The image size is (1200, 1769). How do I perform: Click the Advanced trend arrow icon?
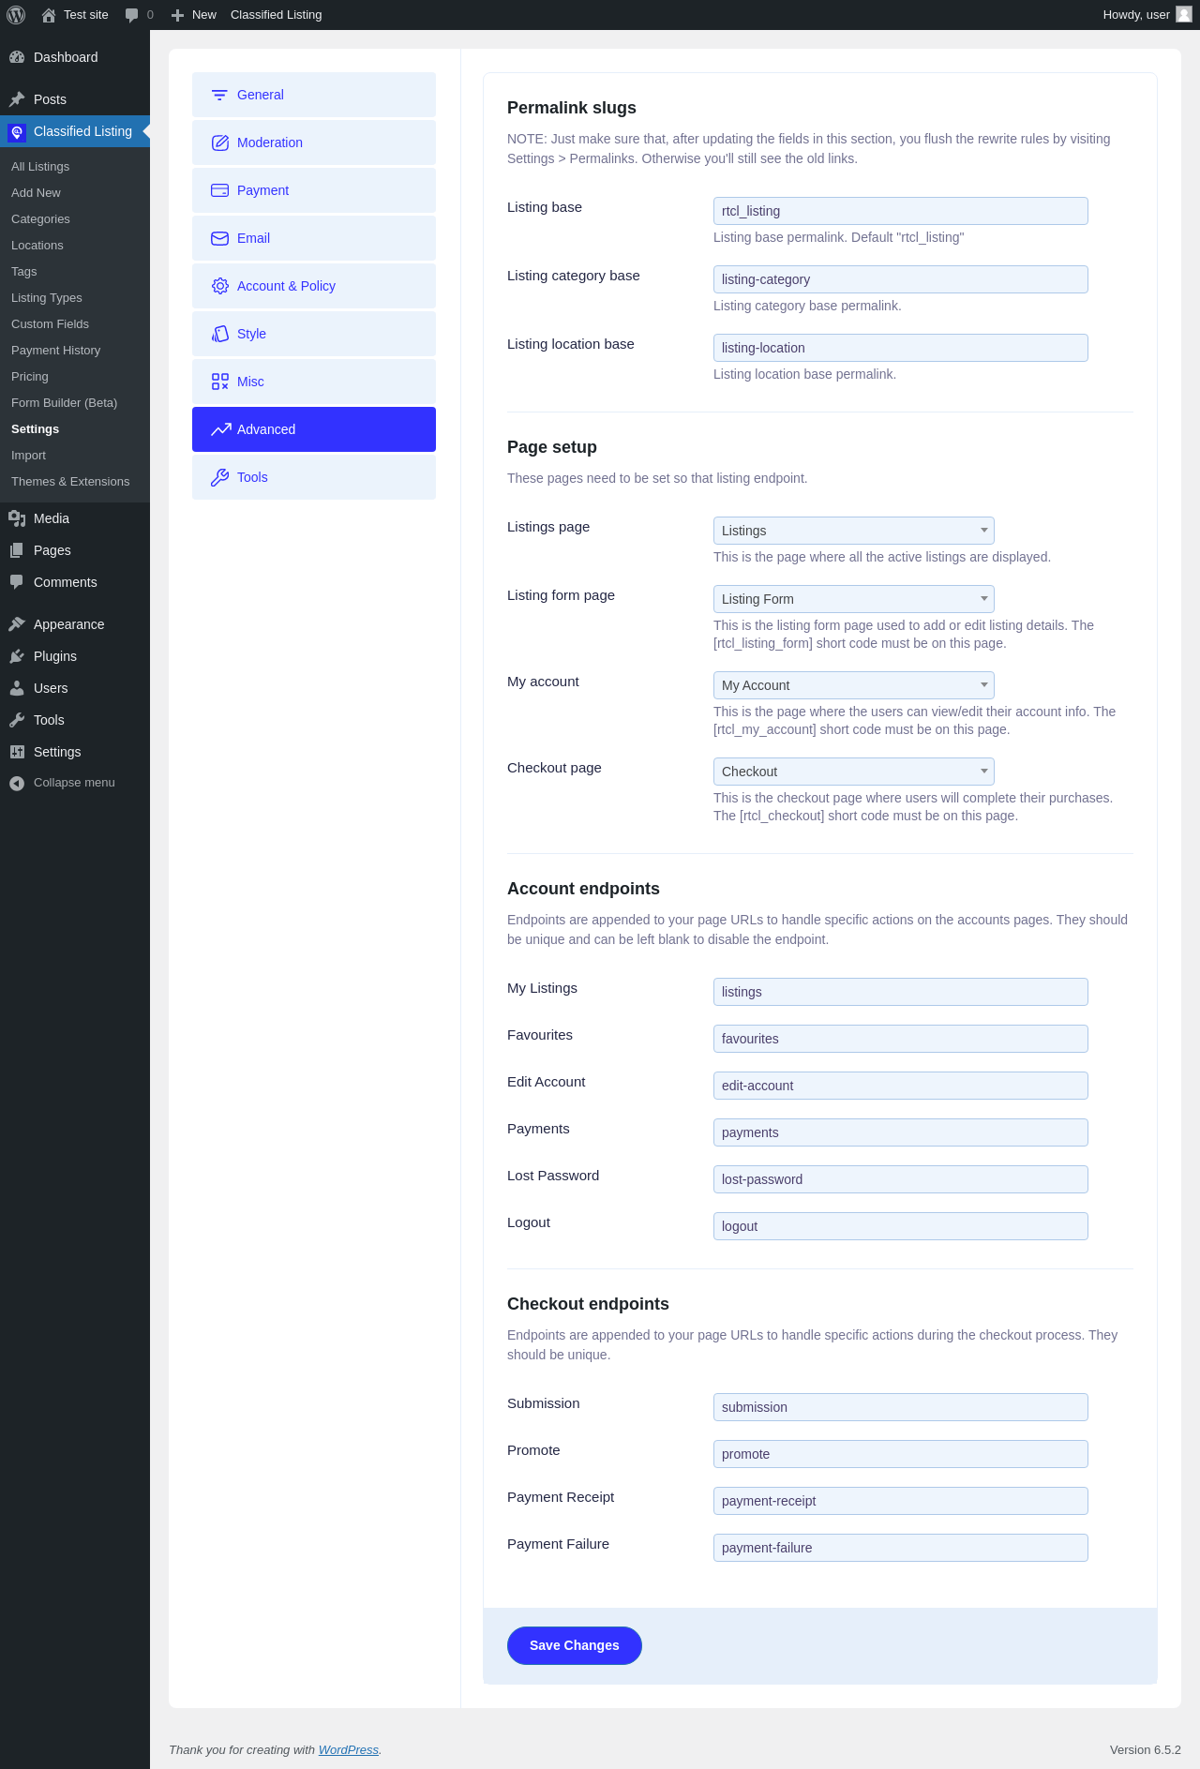221,429
